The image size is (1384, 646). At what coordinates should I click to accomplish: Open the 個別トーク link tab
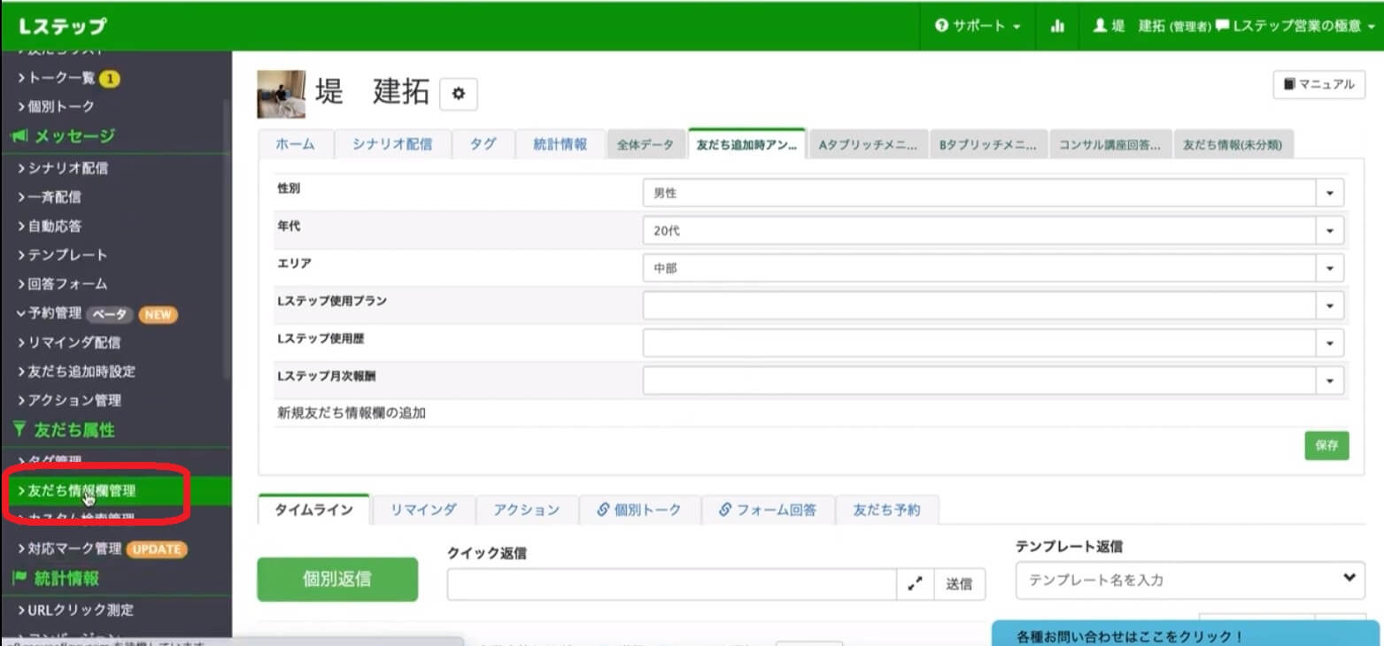pyautogui.click(x=639, y=510)
